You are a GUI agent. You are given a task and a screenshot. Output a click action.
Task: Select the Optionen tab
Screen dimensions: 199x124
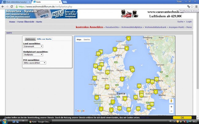pyautogui.click(x=30, y=39)
